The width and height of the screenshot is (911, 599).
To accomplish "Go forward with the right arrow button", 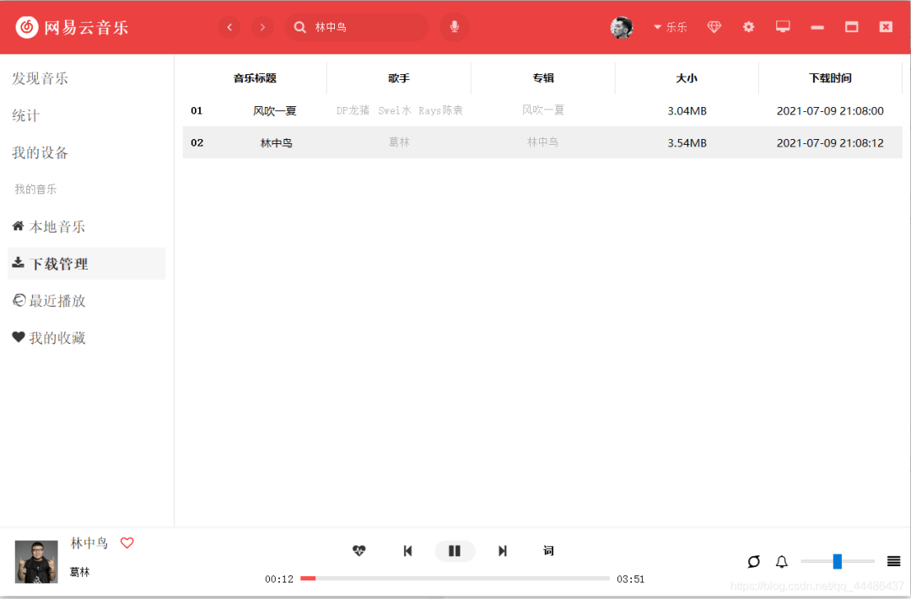I will tap(262, 27).
